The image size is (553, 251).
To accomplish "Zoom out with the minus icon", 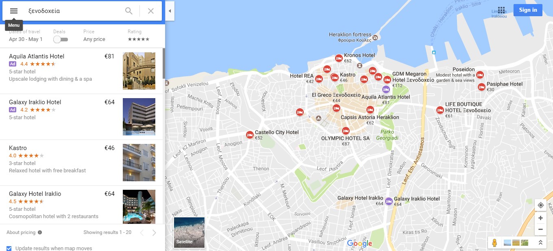I will (x=540, y=229).
